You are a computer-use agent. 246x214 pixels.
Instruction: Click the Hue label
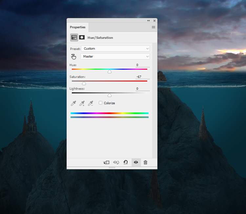73,65
